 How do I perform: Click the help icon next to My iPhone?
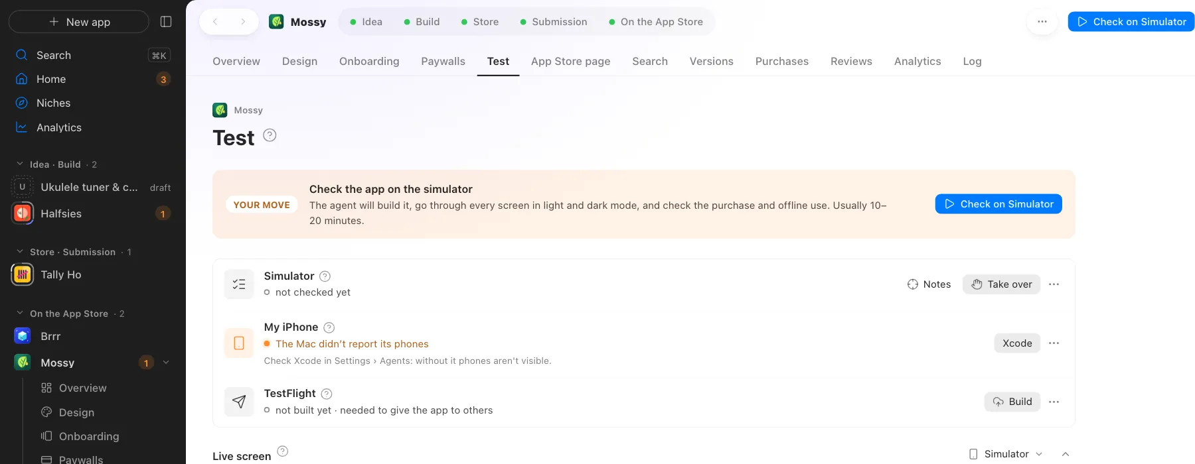click(x=329, y=327)
